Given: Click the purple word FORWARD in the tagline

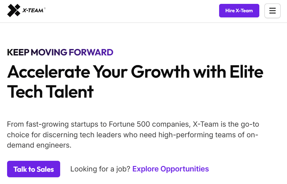Looking at the screenshot, I should (x=91, y=52).
